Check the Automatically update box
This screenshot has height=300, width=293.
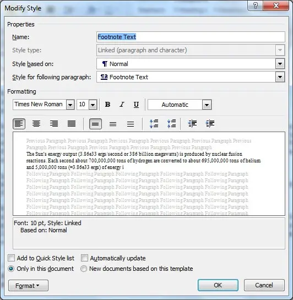point(84,258)
